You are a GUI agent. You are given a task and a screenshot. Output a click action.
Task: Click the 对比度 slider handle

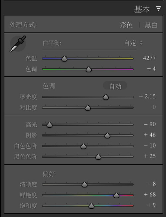88,108
